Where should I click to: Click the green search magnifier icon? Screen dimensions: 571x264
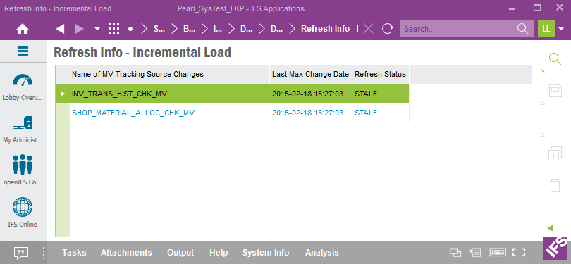pyautogui.click(x=555, y=59)
